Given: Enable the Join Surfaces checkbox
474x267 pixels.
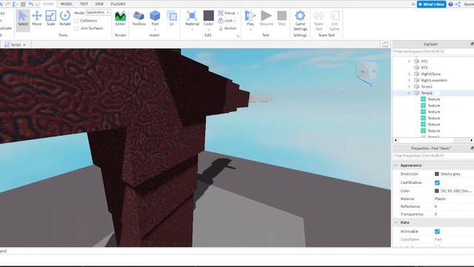Looking at the screenshot, I should pos(76,28).
